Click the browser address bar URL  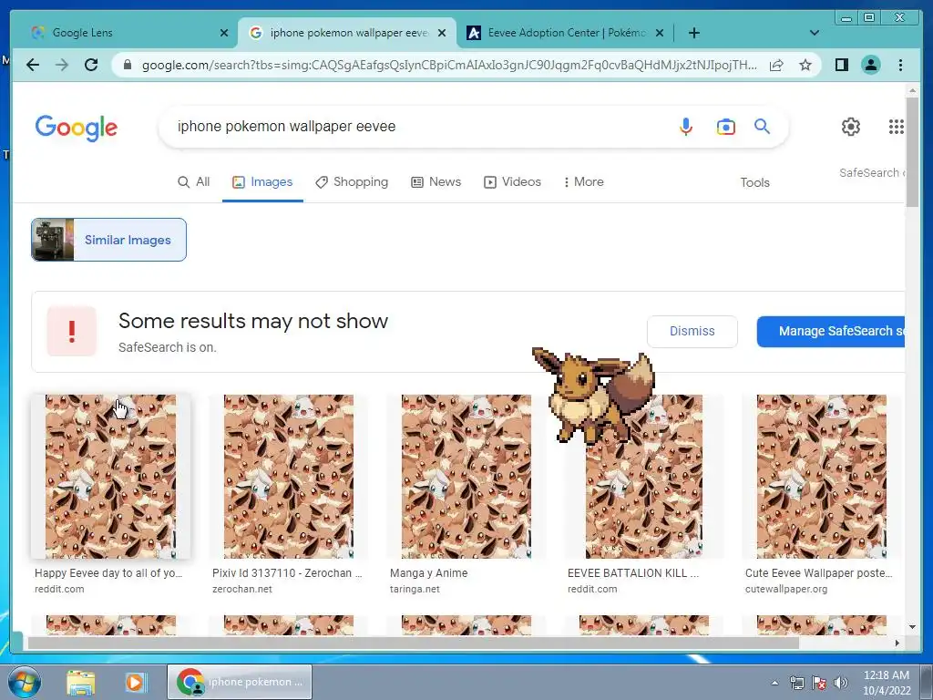[449, 65]
